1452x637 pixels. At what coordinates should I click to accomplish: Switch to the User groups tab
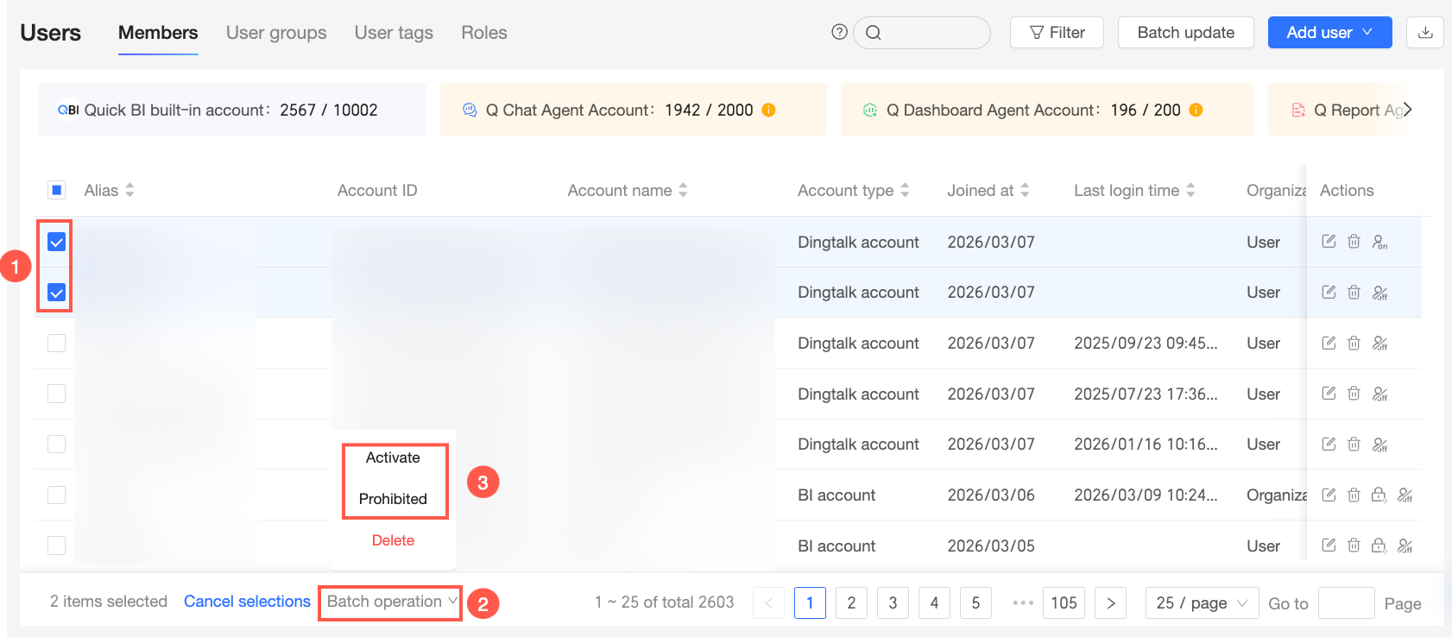(276, 33)
